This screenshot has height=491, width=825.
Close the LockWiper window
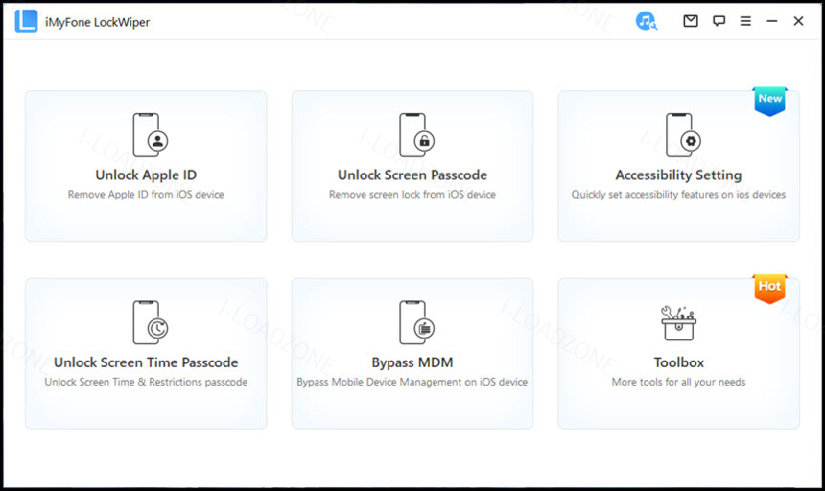(798, 21)
